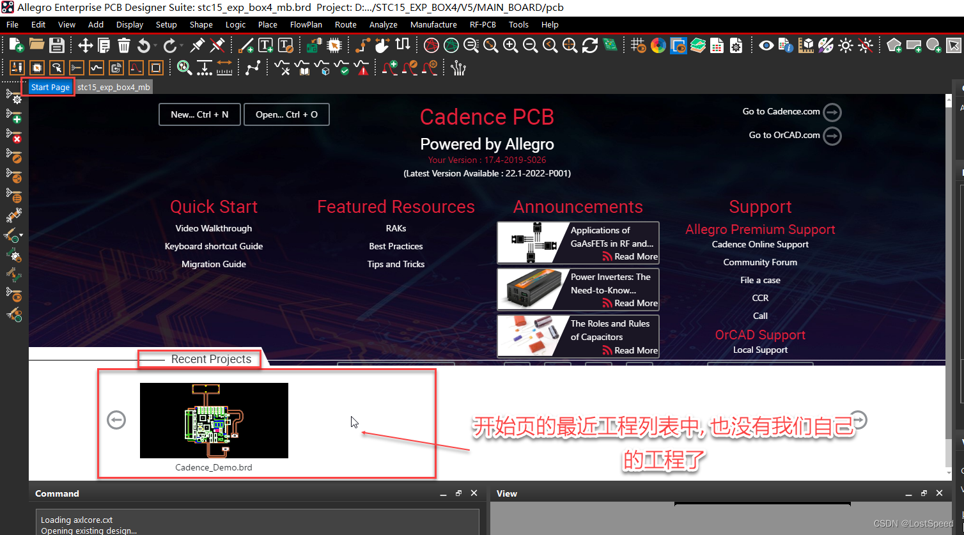Open the Route menu

pos(345,24)
